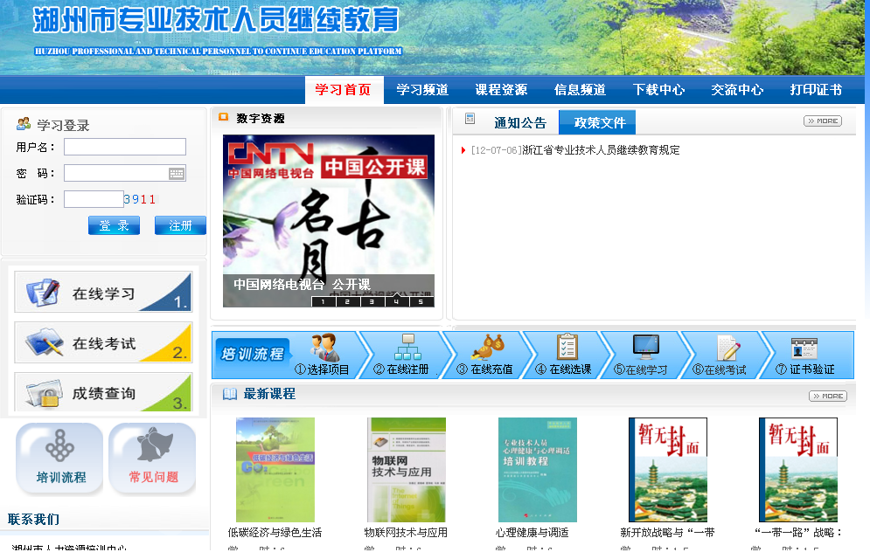Click the 在线注册 step icon

(407, 348)
